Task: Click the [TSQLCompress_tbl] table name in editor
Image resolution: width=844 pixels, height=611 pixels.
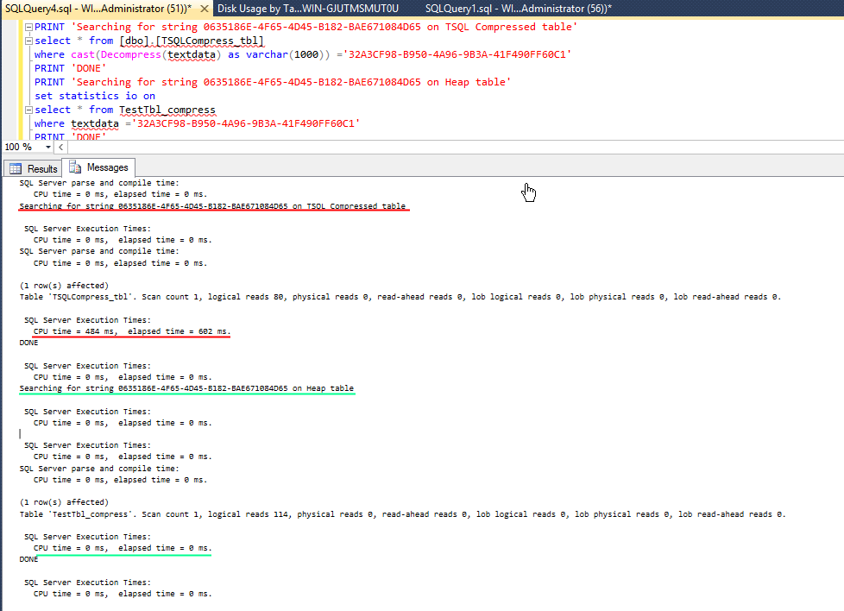Action: coord(210,41)
